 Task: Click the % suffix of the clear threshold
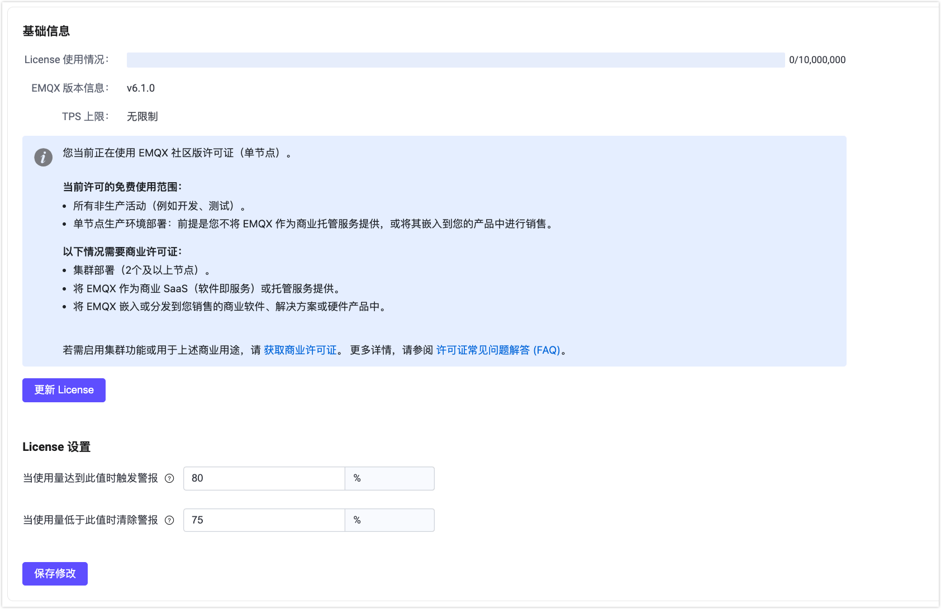389,520
